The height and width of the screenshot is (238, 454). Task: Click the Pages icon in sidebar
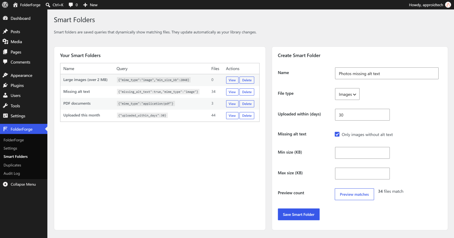click(5, 52)
